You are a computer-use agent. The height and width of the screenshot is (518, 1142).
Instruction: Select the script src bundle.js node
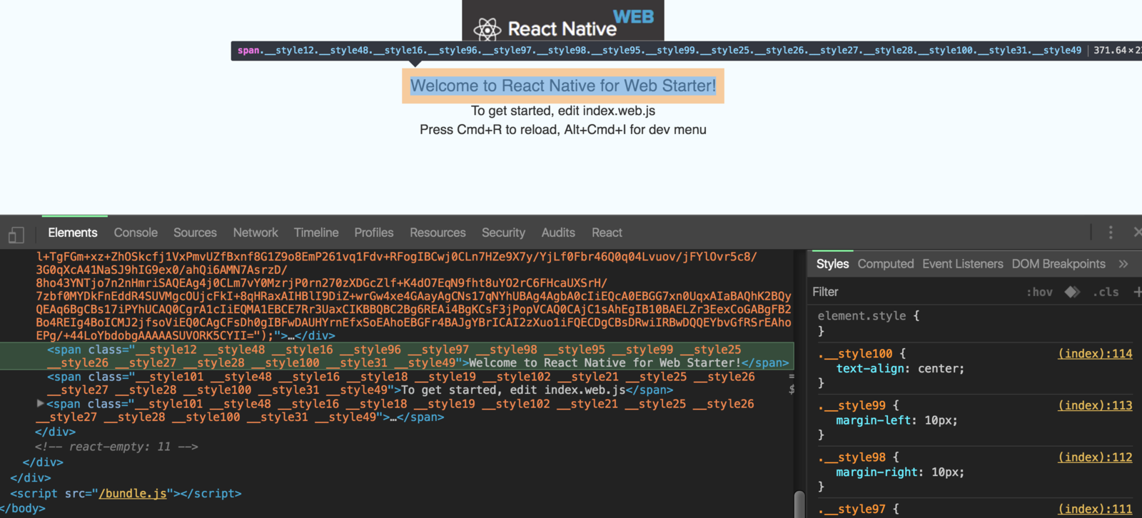(126, 494)
